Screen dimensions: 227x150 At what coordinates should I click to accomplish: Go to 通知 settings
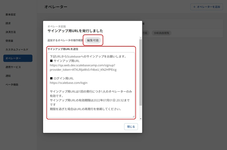(8, 76)
